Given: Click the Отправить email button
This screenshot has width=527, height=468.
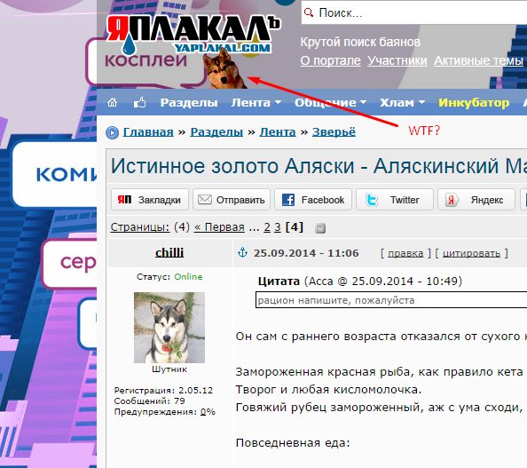Looking at the screenshot, I should (232, 200).
